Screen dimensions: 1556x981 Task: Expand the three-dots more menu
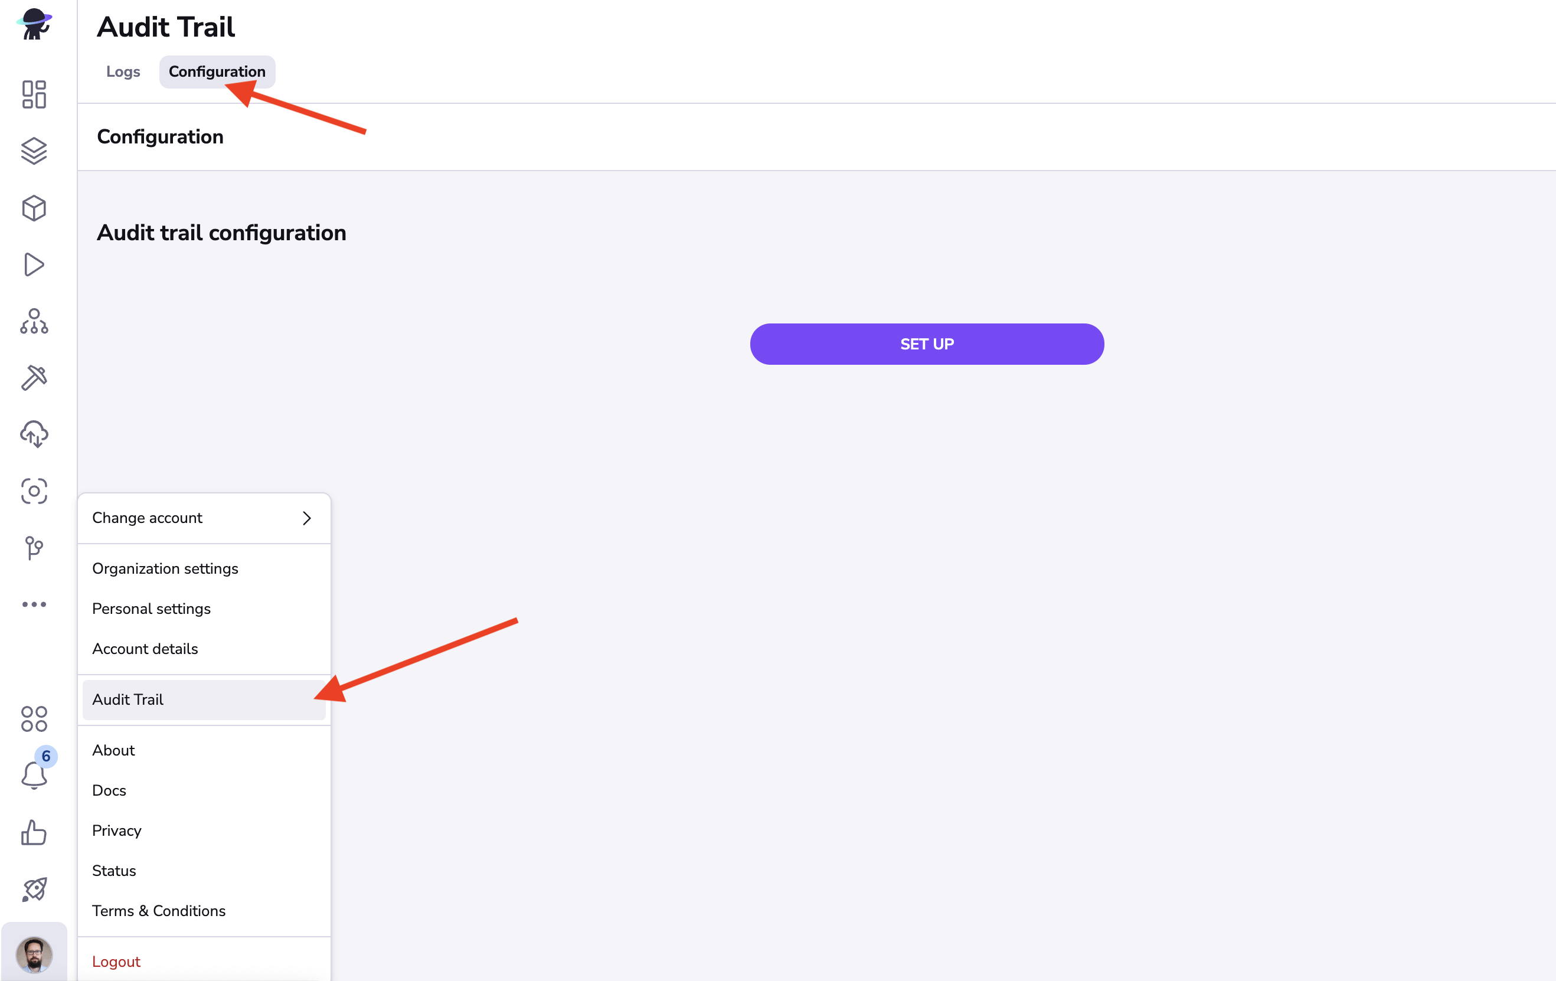tap(34, 604)
